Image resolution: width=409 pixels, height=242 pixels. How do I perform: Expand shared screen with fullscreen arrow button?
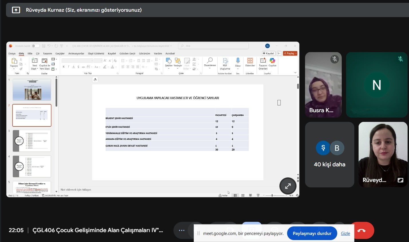288,186
